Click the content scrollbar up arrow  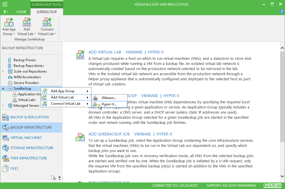click(x=282, y=48)
